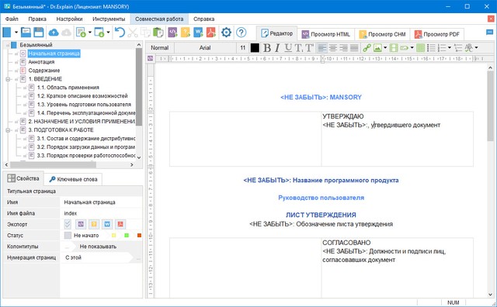Insert a hyperlink using the chain icon
This screenshot has width=497, height=307.
pyautogui.click(x=367, y=48)
